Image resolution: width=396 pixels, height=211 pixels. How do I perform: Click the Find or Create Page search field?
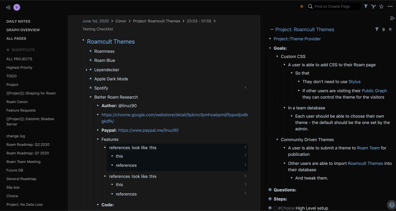click(333, 6)
